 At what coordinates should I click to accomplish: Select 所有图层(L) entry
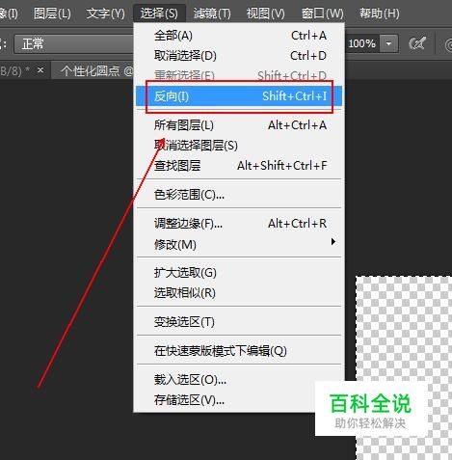click(x=239, y=125)
